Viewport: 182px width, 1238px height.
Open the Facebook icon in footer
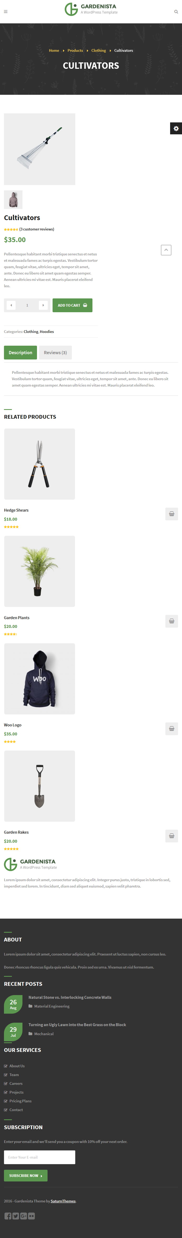(8, 1216)
